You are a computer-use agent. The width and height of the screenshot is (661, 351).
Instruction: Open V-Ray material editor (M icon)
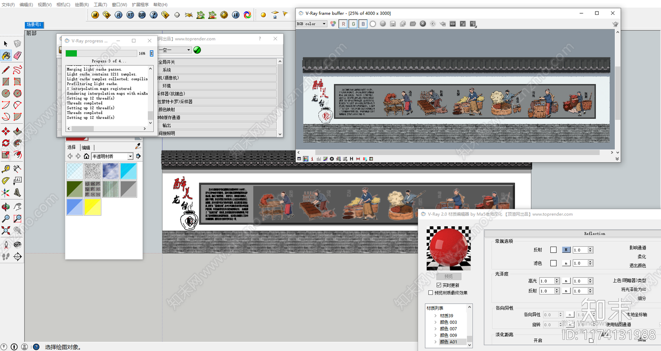coord(95,15)
